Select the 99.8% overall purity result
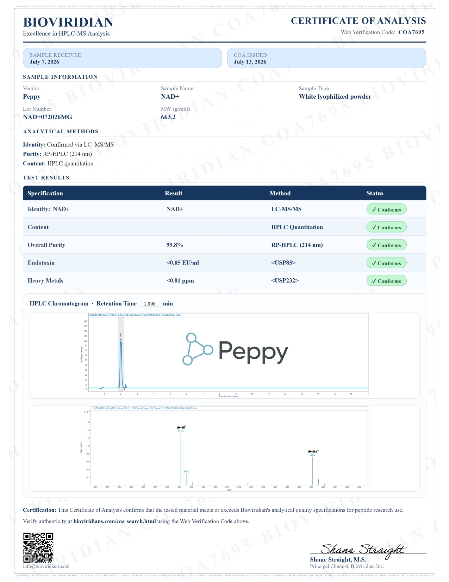 point(175,245)
